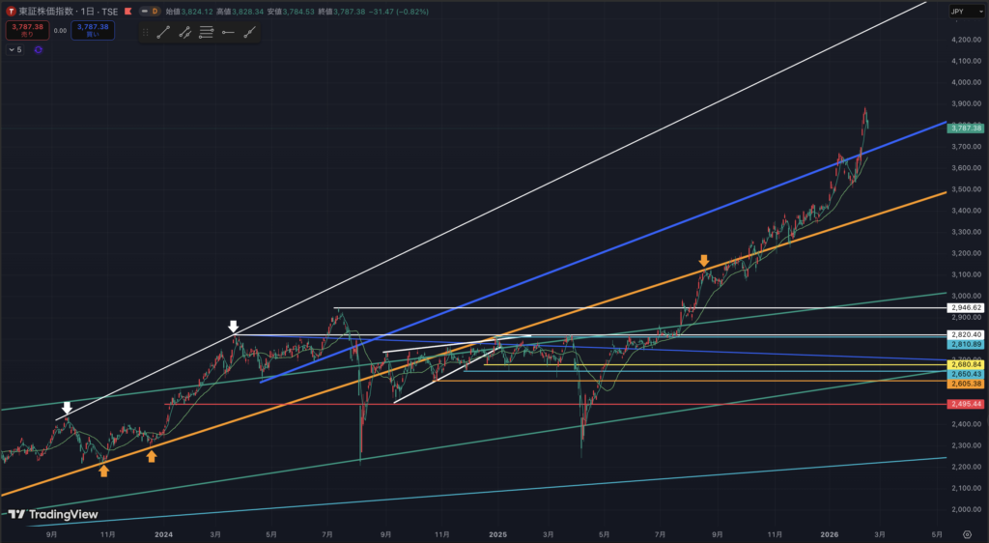
Task: Expand the collapsed indicators list showing 5
Action: [x=15, y=49]
